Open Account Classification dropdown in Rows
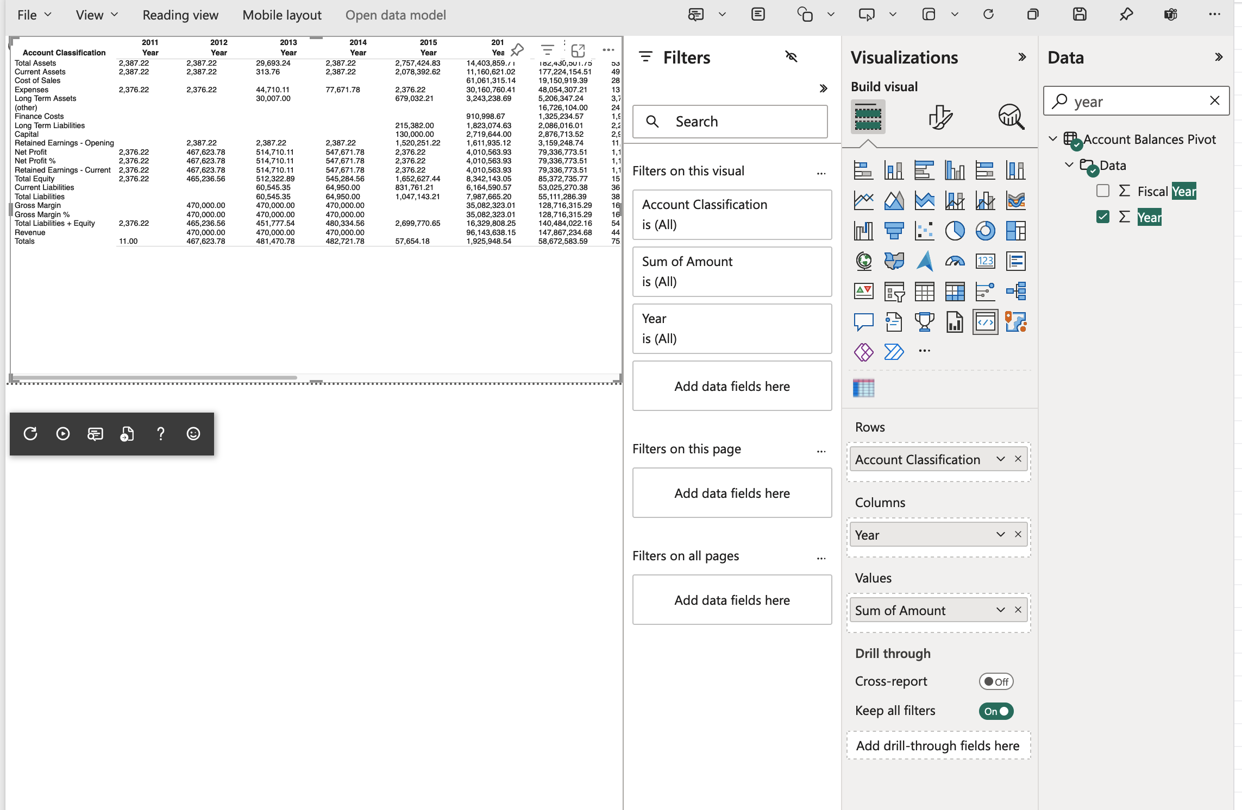This screenshot has width=1242, height=810. point(1000,459)
